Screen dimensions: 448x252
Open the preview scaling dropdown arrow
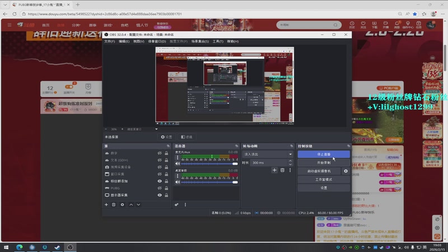point(156,129)
